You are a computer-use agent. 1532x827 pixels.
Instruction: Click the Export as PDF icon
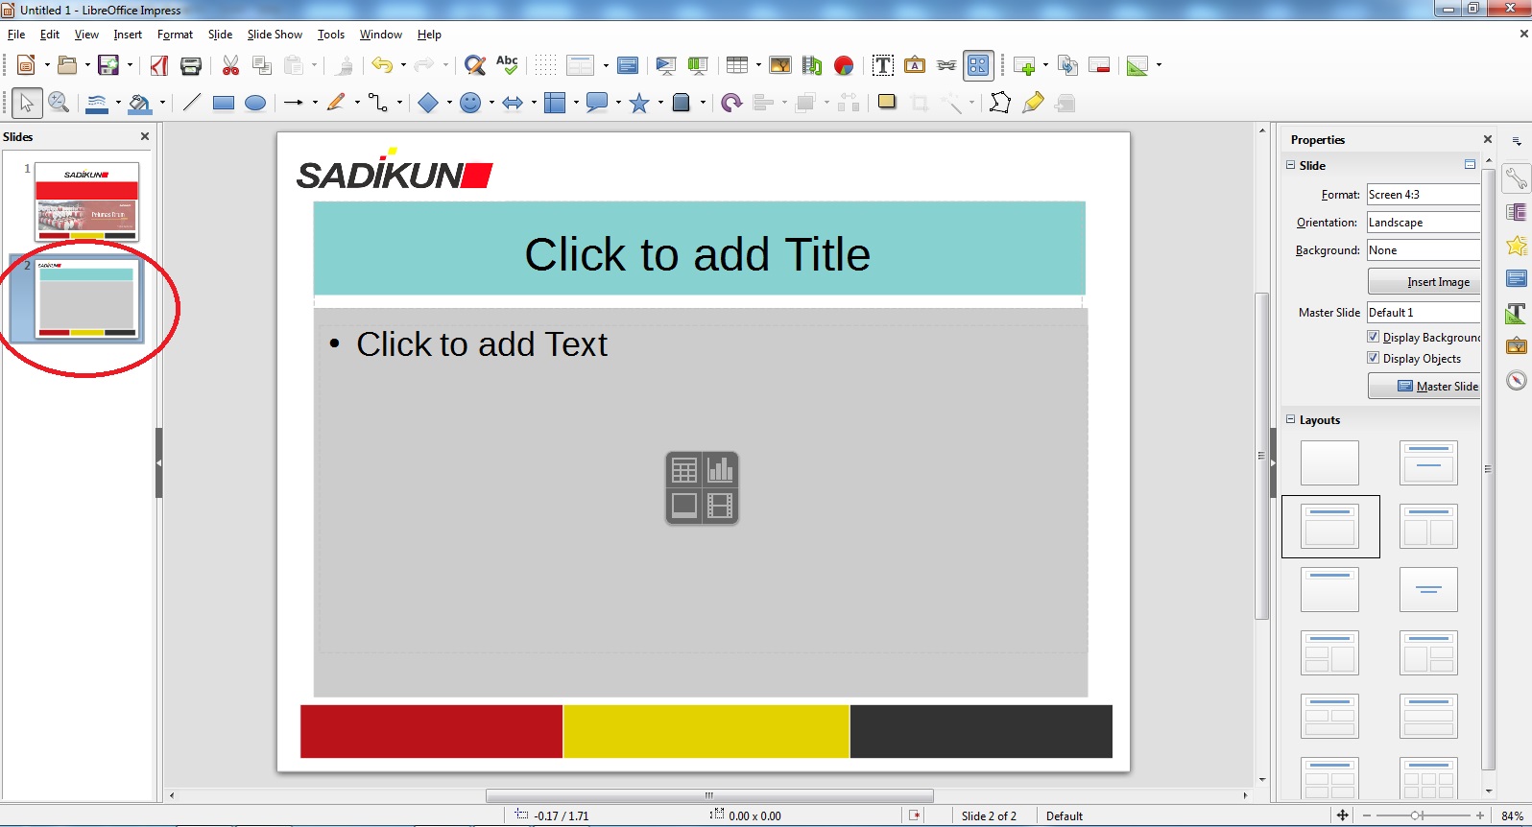coord(159,65)
